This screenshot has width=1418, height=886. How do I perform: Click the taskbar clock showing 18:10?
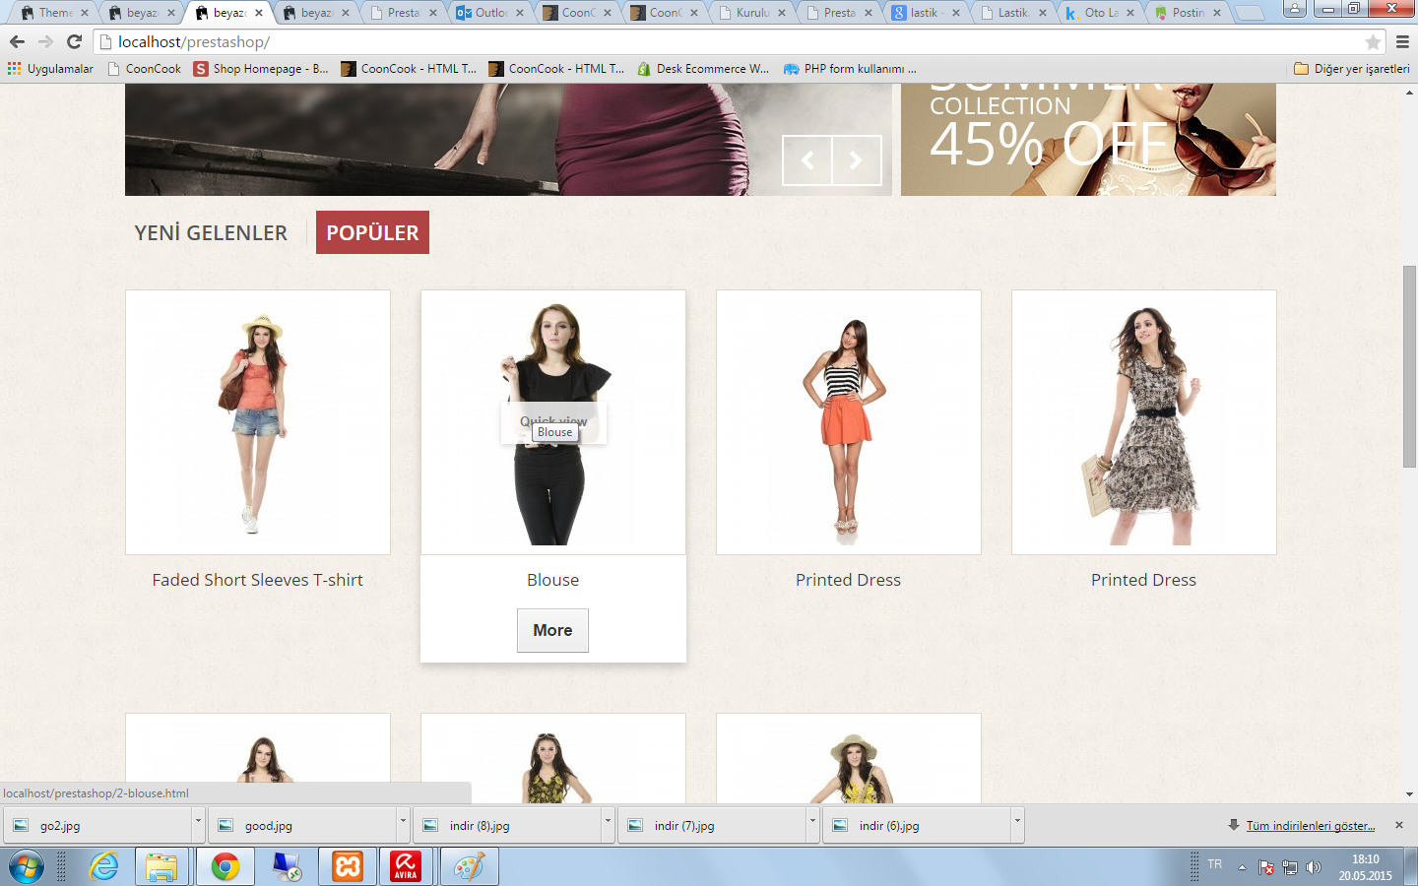(1365, 867)
